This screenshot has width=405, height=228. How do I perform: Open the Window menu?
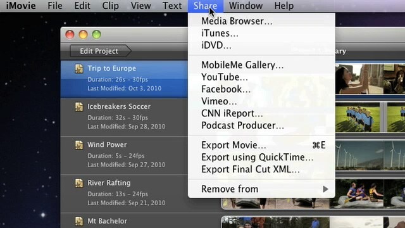click(246, 6)
